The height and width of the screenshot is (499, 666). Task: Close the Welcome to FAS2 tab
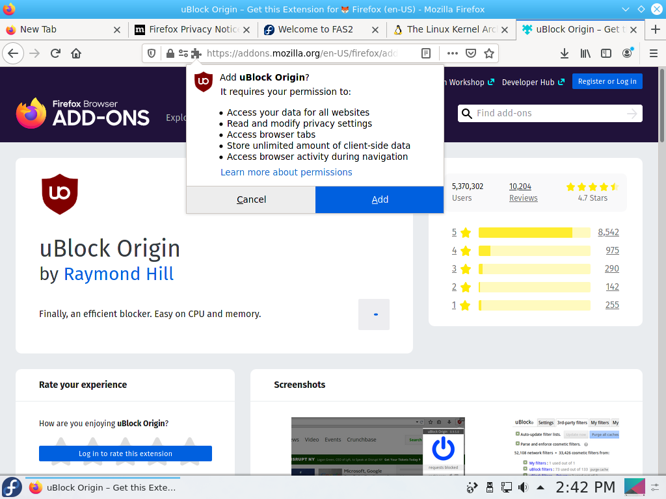click(375, 30)
